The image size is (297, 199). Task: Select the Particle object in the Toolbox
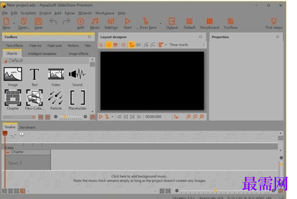(56, 100)
